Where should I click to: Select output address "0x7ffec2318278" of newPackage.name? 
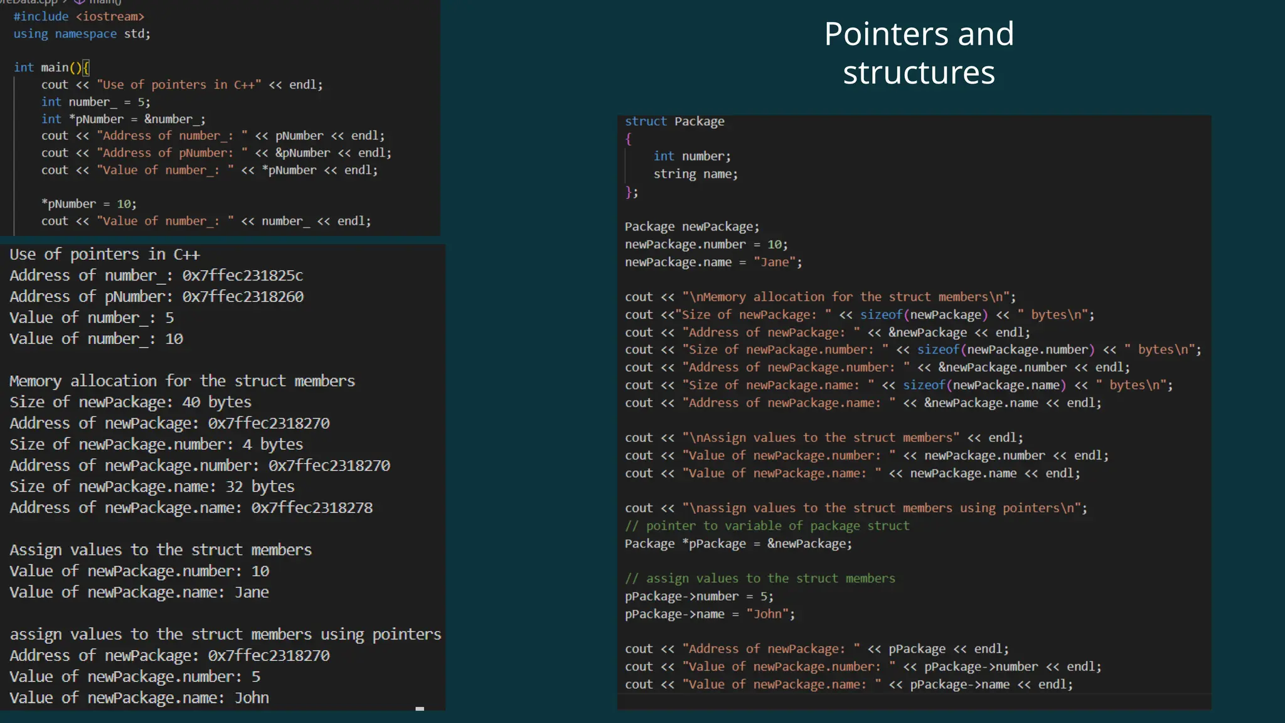click(x=312, y=508)
